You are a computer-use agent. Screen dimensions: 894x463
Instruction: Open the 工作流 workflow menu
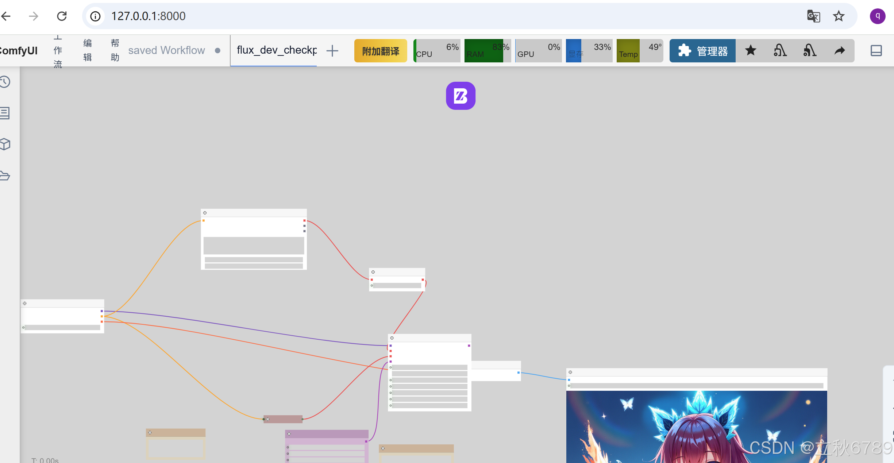(x=58, y=51)
